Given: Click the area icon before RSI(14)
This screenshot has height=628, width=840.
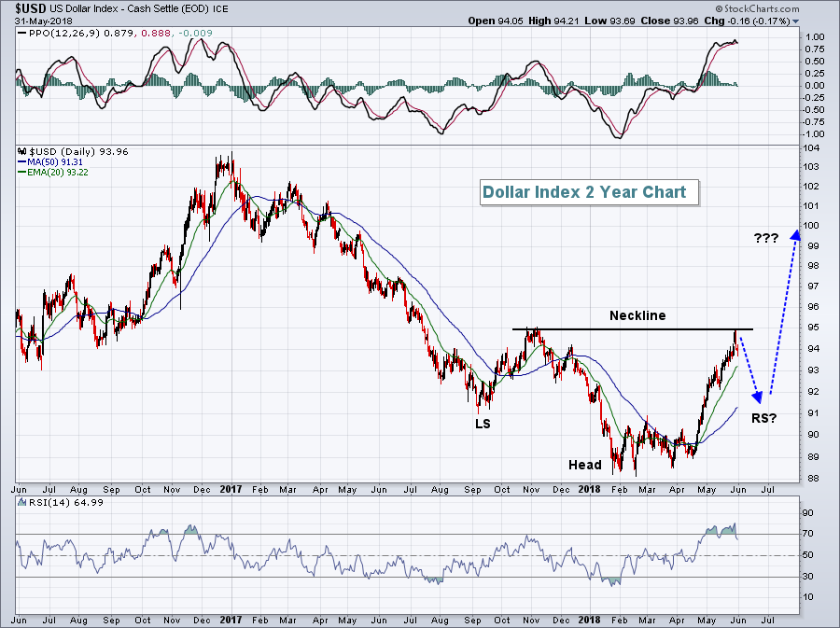Looking at the screenshot, I should coord(22,502).
